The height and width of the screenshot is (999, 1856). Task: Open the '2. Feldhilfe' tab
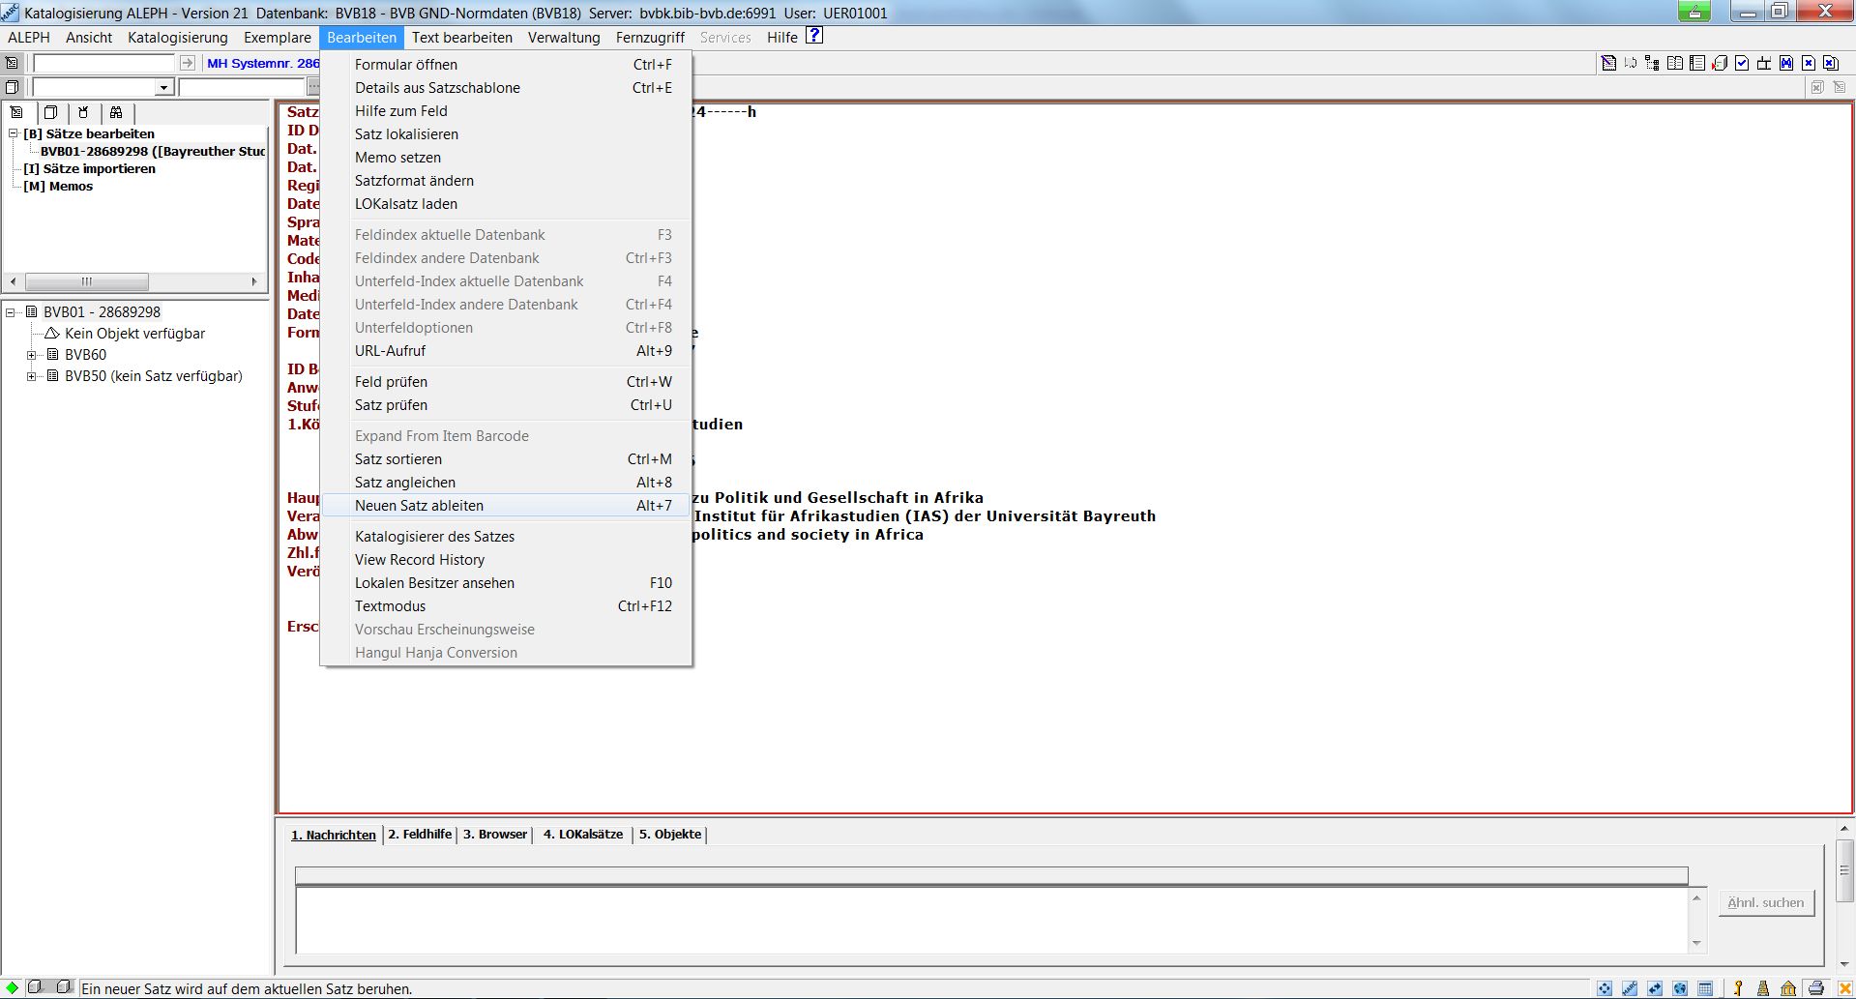pos(420,835)
